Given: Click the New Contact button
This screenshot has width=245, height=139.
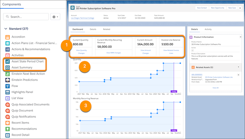Looking at the screenshot, I should tap(202, 8).
